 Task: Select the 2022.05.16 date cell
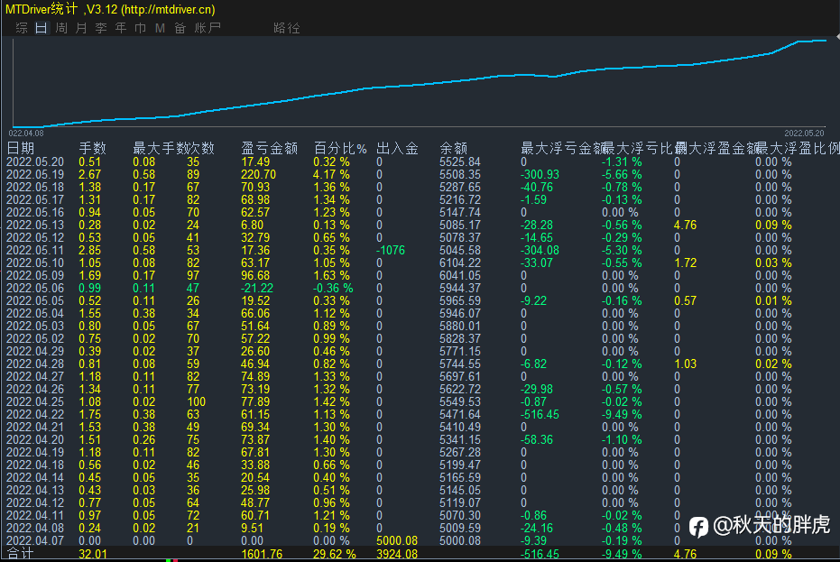(x=35, y=213)
